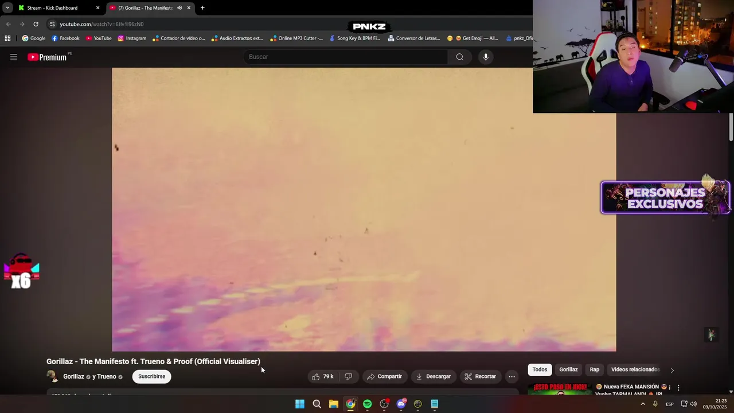Open the Online MP3 Cutter bookmark
The height and width of the screenshot is (413, 734).
pos(296,38)
